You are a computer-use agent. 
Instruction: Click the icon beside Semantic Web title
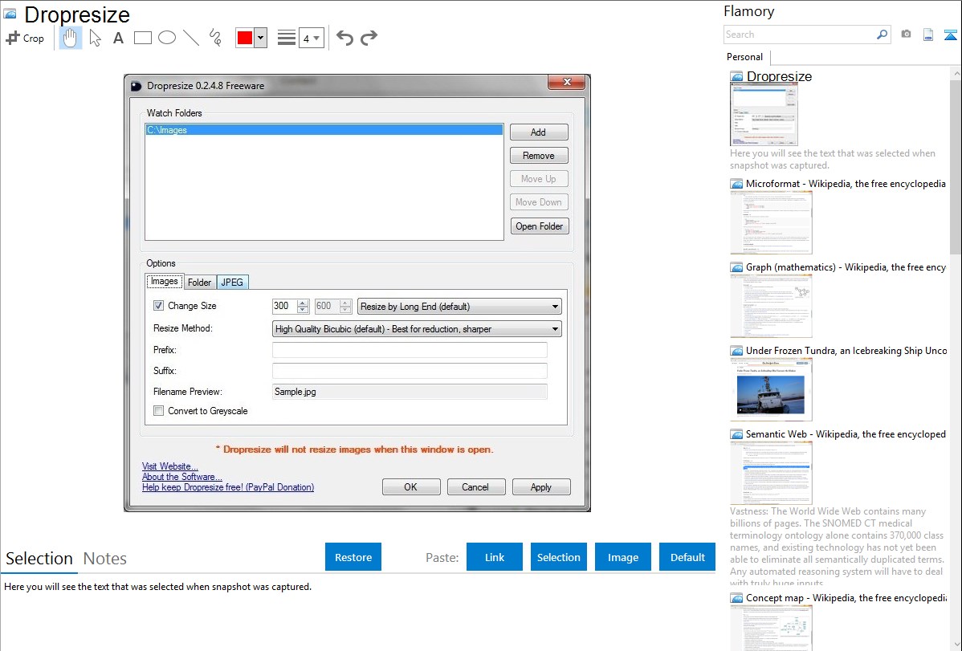coord(736,434)
